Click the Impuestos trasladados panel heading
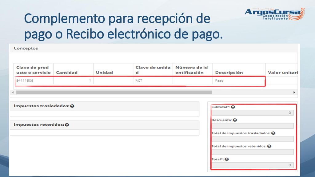Viewport: 315px width, 177px height. coord(105,106)
